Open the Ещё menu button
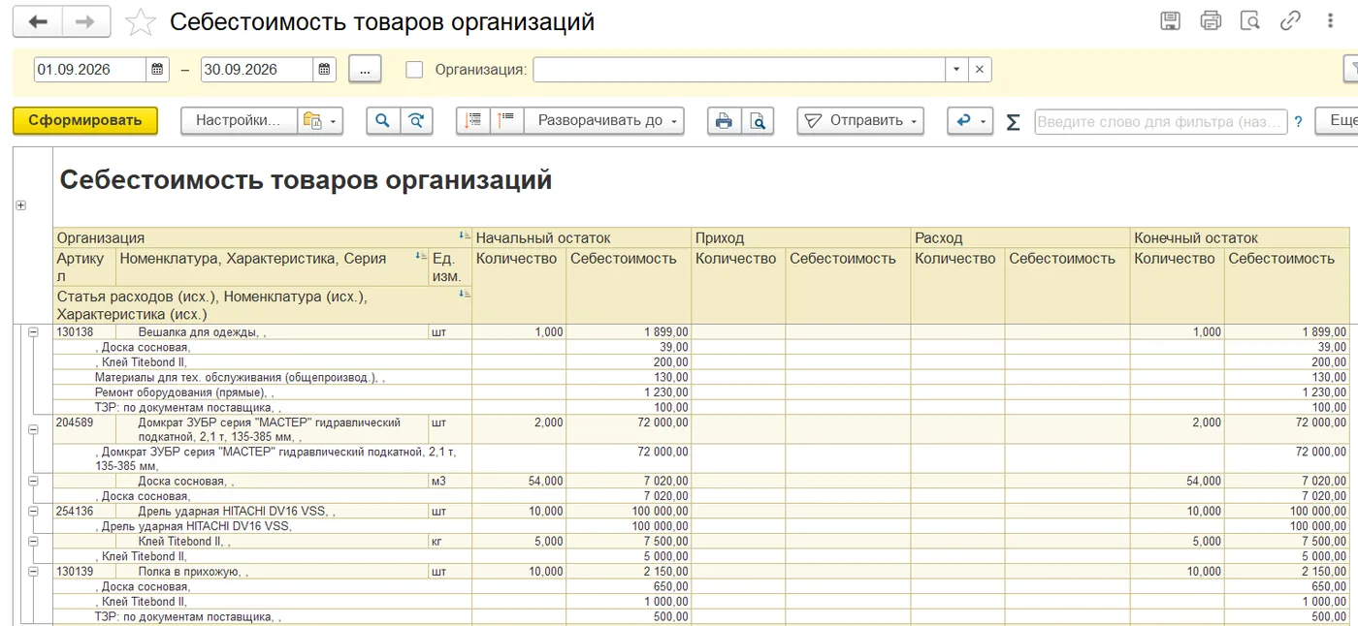Viewport: 1358px width, 626px height. (x=1337, y=120)
